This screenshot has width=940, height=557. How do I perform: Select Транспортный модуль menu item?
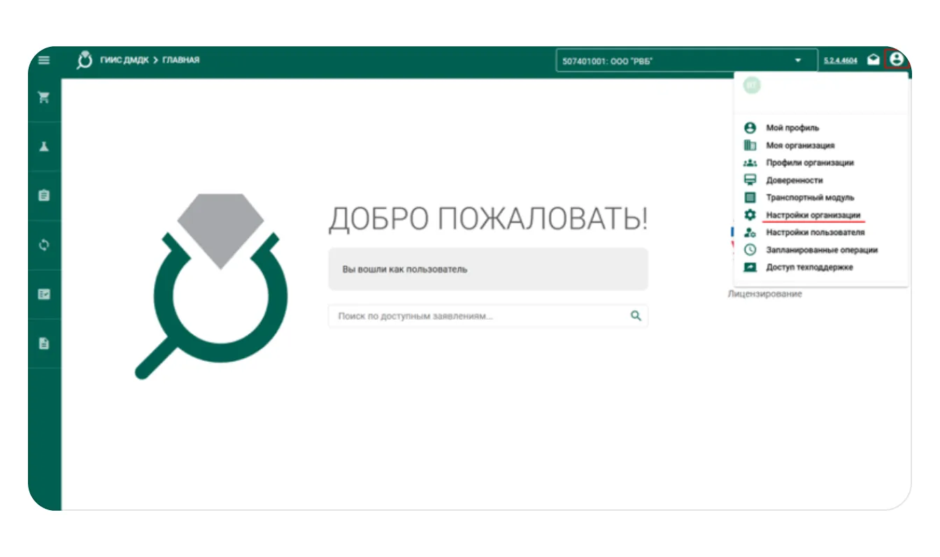point(809,197)
